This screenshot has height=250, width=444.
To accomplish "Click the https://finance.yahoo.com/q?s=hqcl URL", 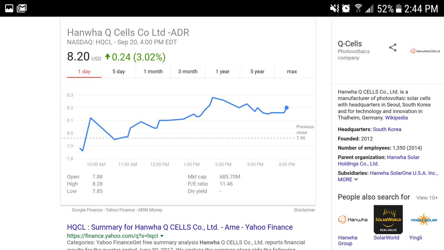I will pyautogui.click(x=112, y=236).
